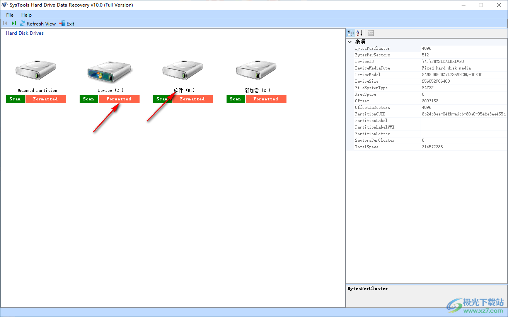Click BytesPerCluster in the description pane
This screenshot has height=317, width=508.
coord(367,289)
